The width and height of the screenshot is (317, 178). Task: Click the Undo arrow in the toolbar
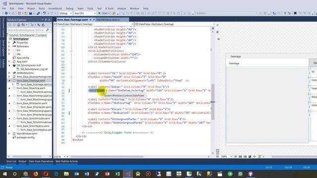[x=44, y=13]
